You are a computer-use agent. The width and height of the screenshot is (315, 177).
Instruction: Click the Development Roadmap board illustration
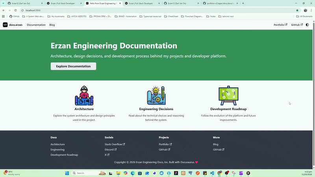click(x=228, y=96)
